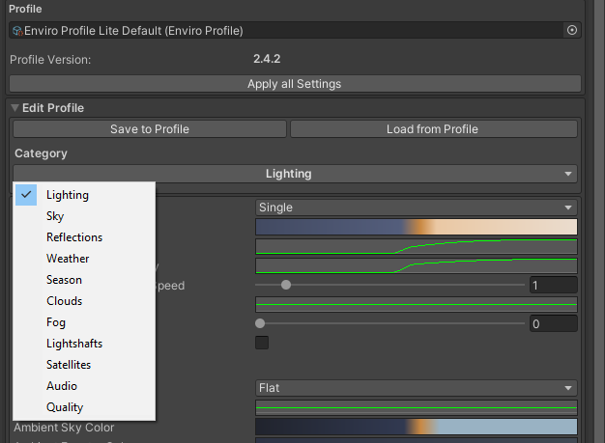Image resolution: width=605 pixels, height=443 pixels.
Task: Open the Category dropdown showing Lighting
Action: click(295, 174)
